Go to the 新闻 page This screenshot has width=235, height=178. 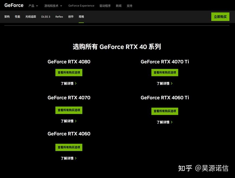click(118, 6)
